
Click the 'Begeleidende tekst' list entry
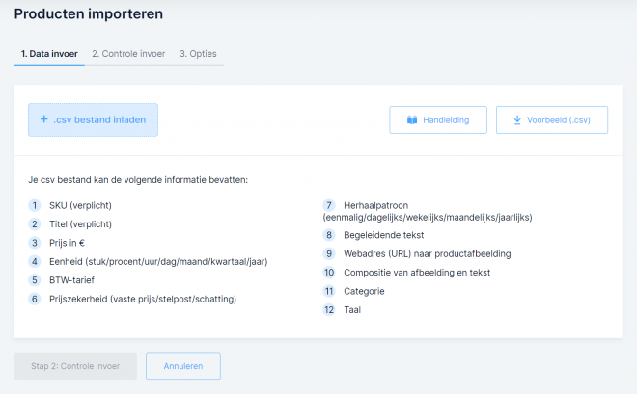(383, 235)
